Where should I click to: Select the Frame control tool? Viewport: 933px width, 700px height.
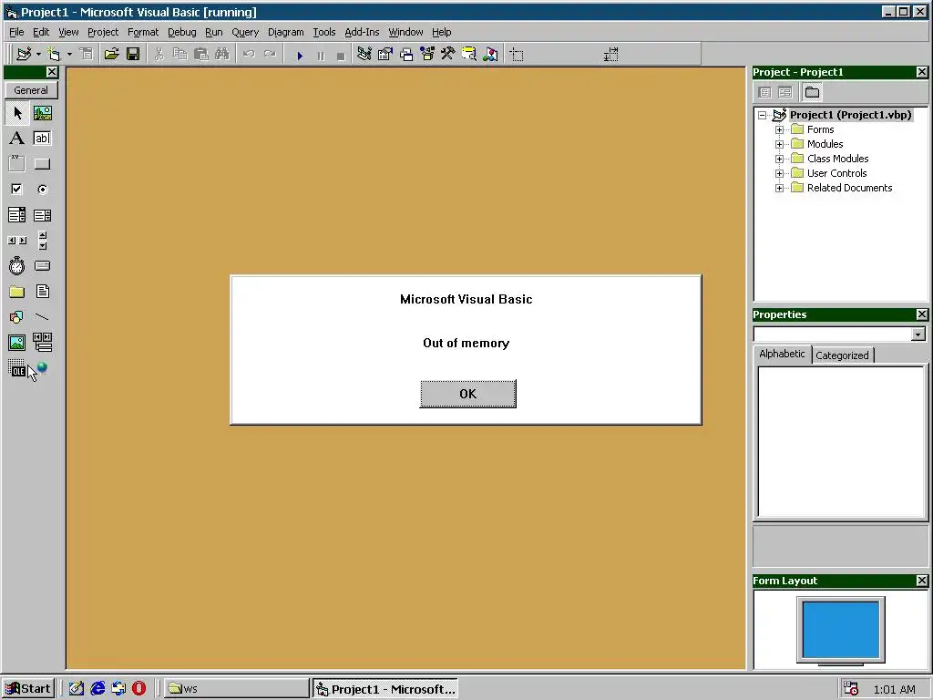coord(17,164)
